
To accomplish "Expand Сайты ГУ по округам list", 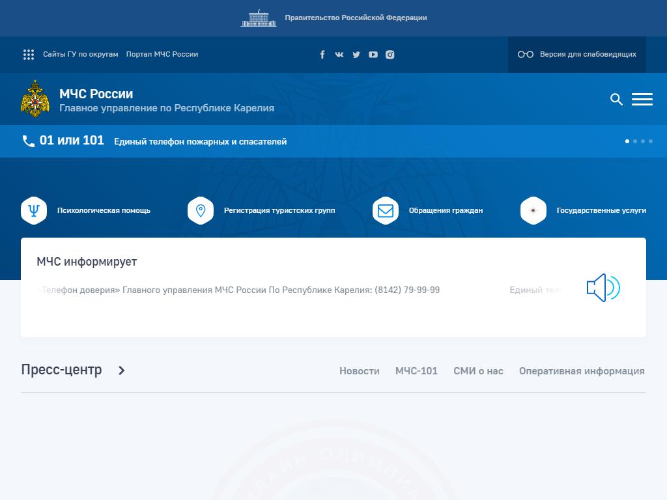I will pyautogui.click(x=71, y=55).
